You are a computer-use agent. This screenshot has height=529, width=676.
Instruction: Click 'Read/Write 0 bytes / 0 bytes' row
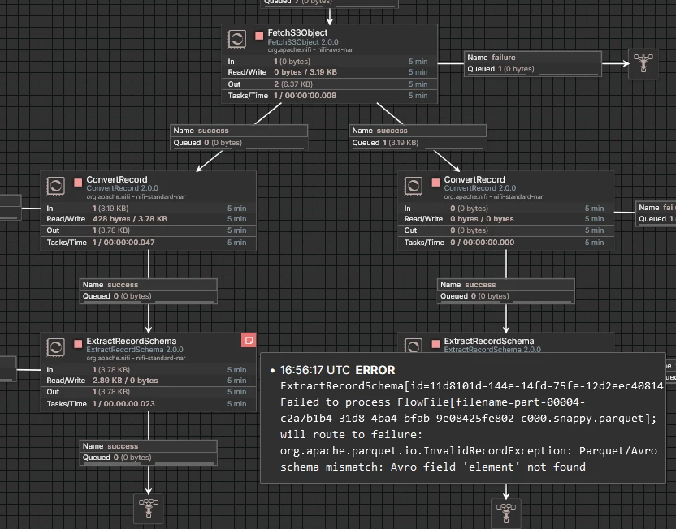click(506, 219)
